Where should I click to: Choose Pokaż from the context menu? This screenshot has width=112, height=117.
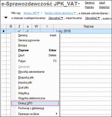(35, 61)
